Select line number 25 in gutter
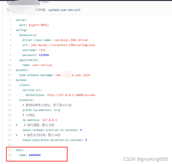 10,140
